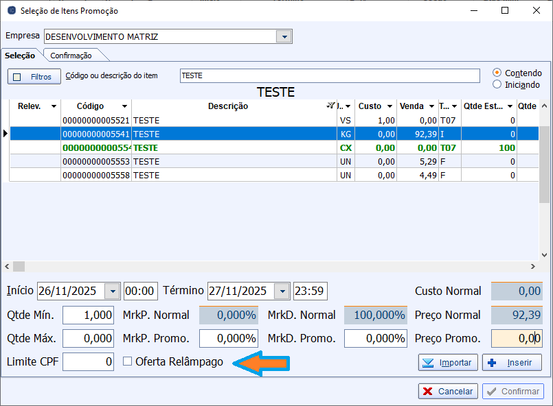Image resolution: width=553 pixels, height=406 pixels.
Task: Open the Venda column filter arrow
Action: coord(431,106)
